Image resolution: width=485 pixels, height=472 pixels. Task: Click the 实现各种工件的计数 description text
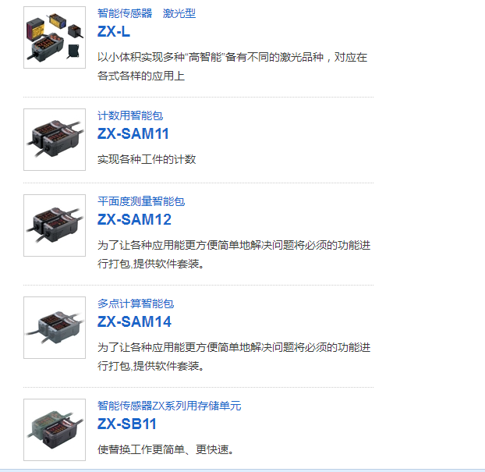click(x=147, y=159)
